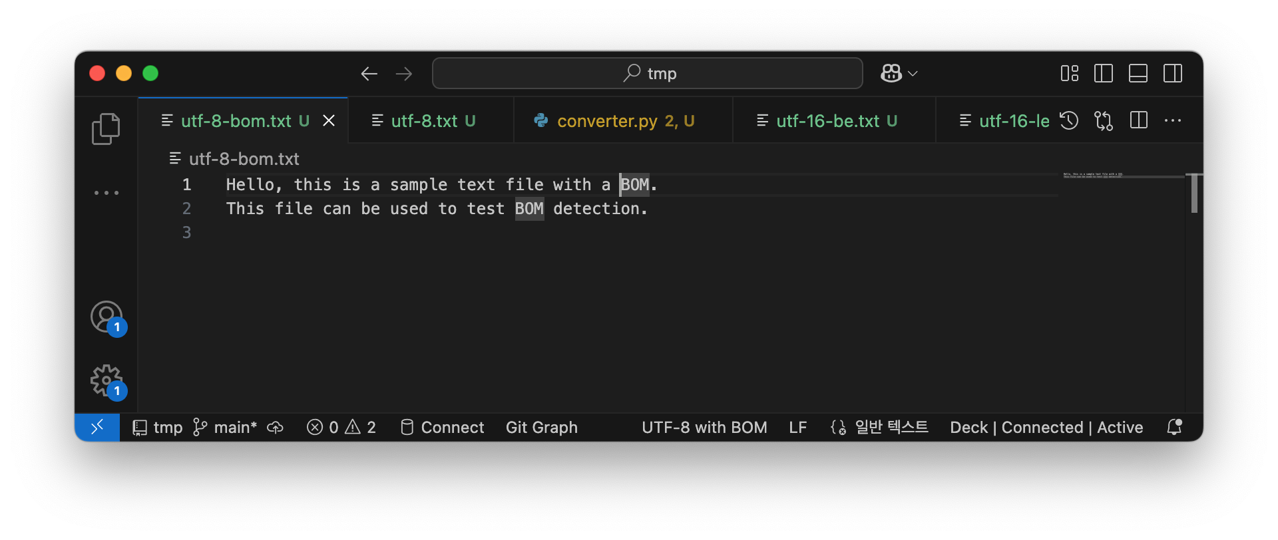Click the open changes compare icon
Screen dimensions: 1278x540
pos(1104,120)
